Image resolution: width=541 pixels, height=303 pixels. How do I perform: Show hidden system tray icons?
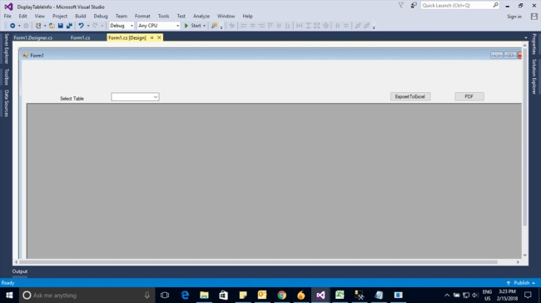point(447,295)
